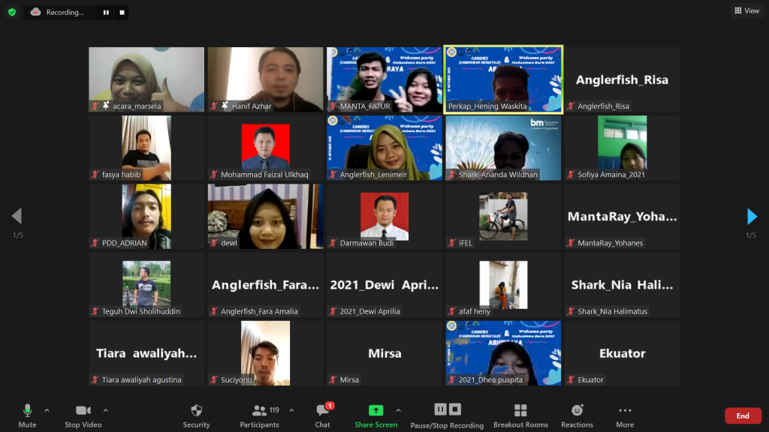Stop recording using top square button
The image size is (769, 432).
pyautogui.click(x=122, y=12)
